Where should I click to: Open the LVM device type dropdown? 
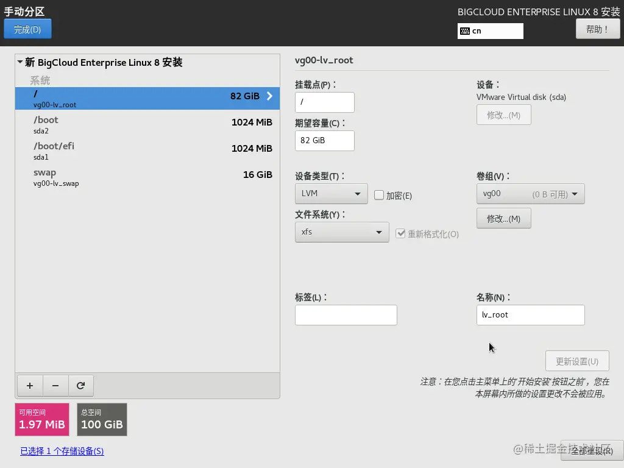click(x=331, y=194)
